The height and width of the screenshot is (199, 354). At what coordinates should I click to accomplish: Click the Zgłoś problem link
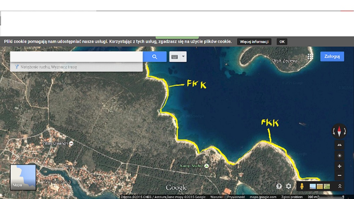[292, 197]
